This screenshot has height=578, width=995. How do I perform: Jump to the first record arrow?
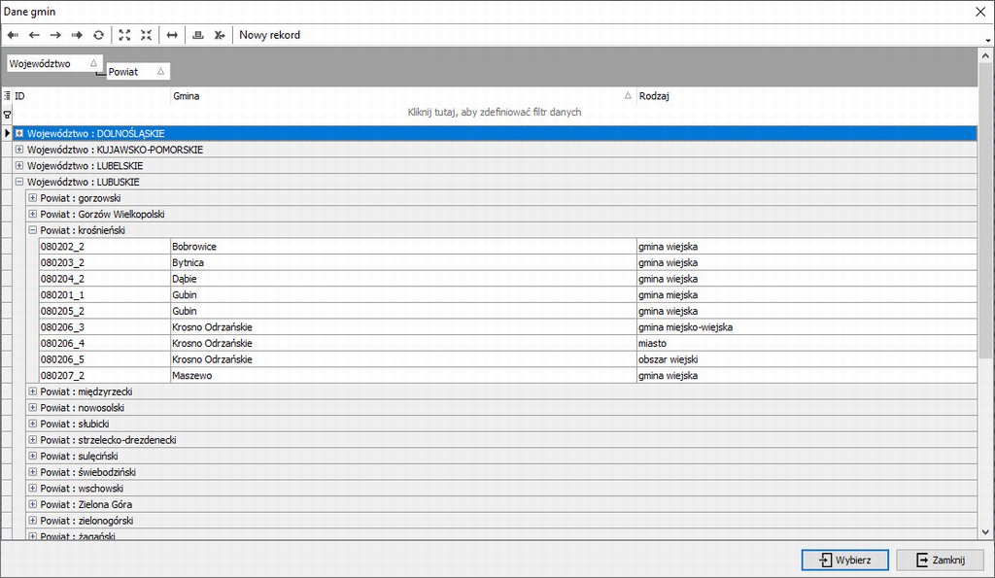tap(13, 35)
